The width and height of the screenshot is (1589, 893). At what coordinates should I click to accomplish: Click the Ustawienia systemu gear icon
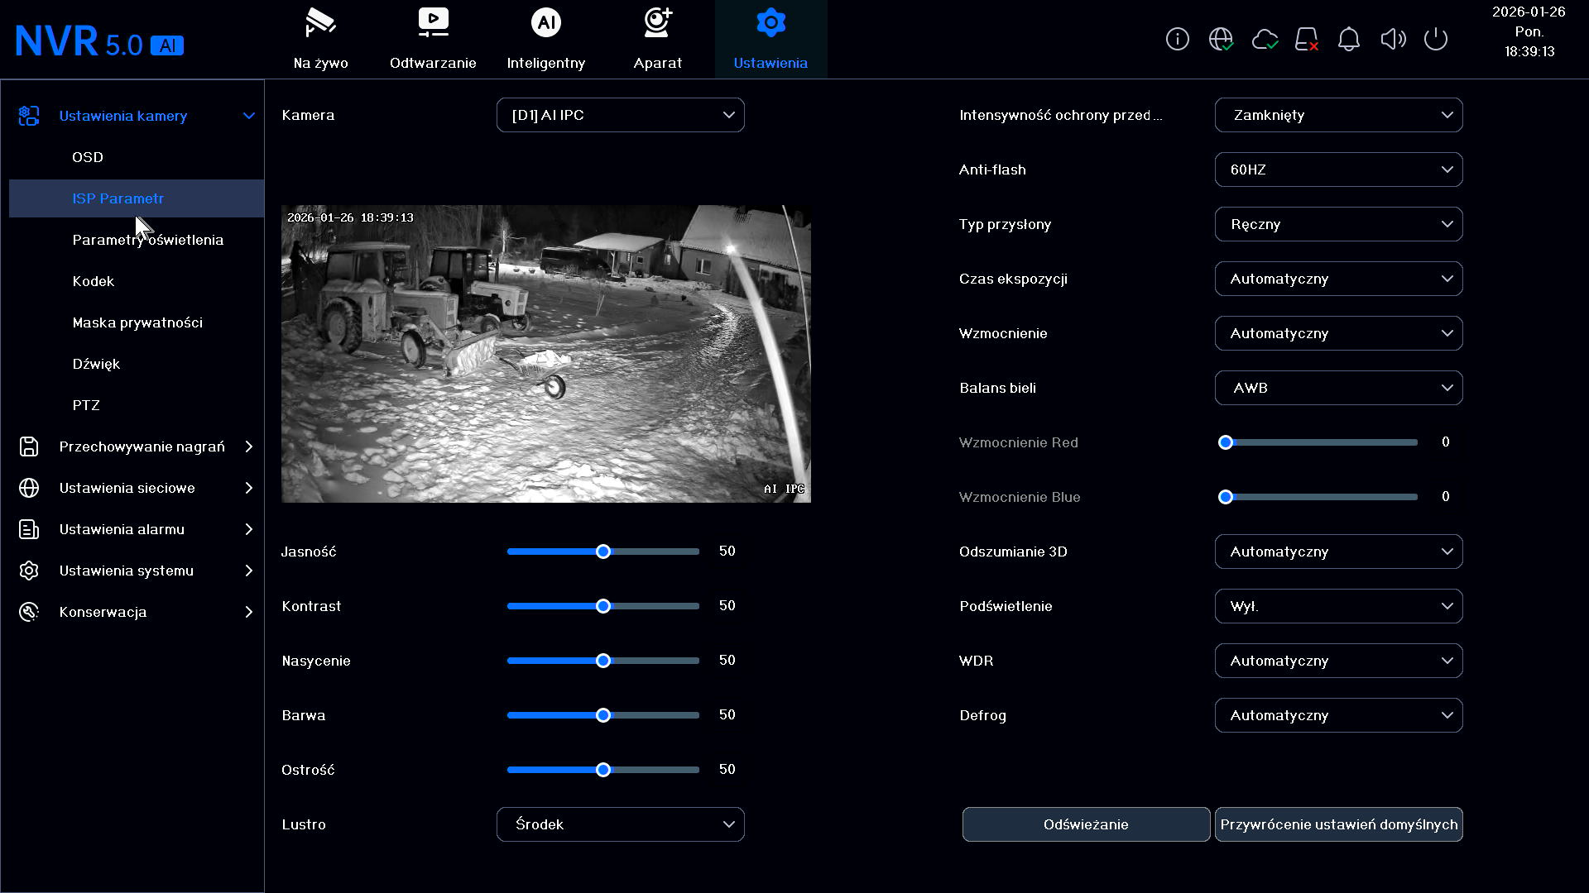click(29, 571)
